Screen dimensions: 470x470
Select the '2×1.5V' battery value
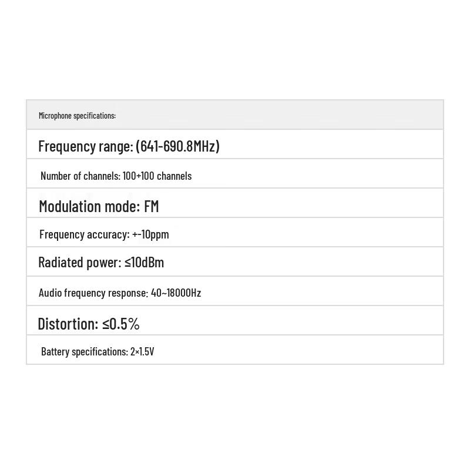[142, 351]
